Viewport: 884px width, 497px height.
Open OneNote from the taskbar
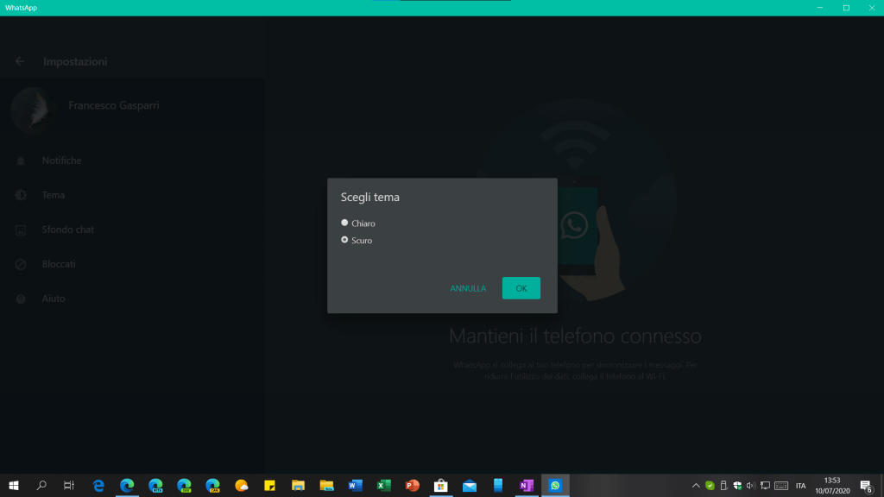pyautogui.click(x=526, y=486)
